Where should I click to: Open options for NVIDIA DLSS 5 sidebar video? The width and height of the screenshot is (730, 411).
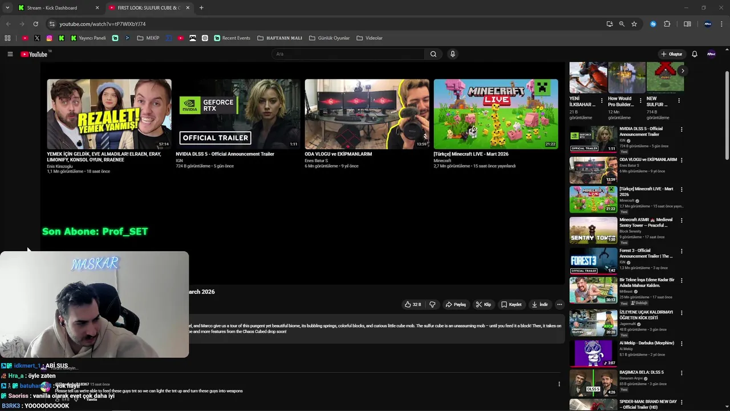[682, 130]
